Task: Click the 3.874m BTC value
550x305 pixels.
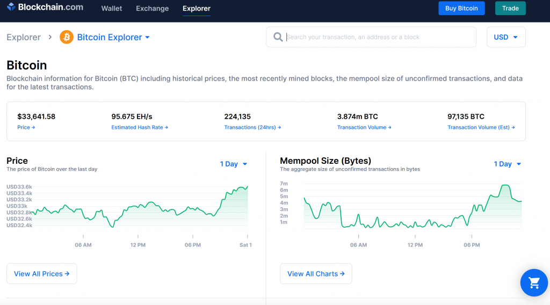Action: point(357,117)
